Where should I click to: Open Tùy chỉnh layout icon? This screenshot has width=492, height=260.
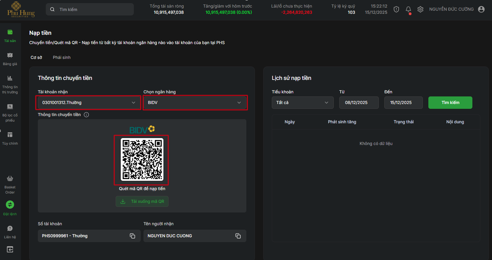tap(10, 135)
